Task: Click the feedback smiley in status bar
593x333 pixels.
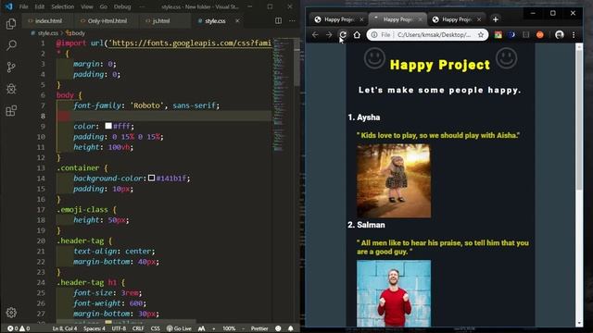Action: (278, 328)
